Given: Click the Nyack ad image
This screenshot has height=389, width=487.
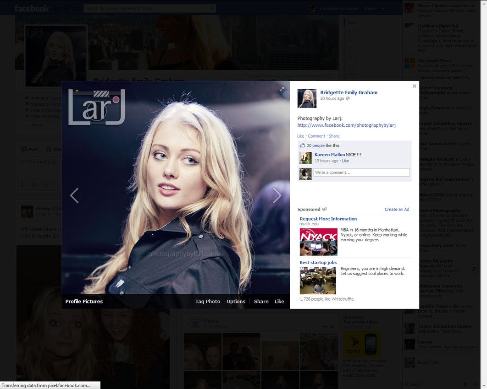Looking at the screenshot, I should [318, 242].
